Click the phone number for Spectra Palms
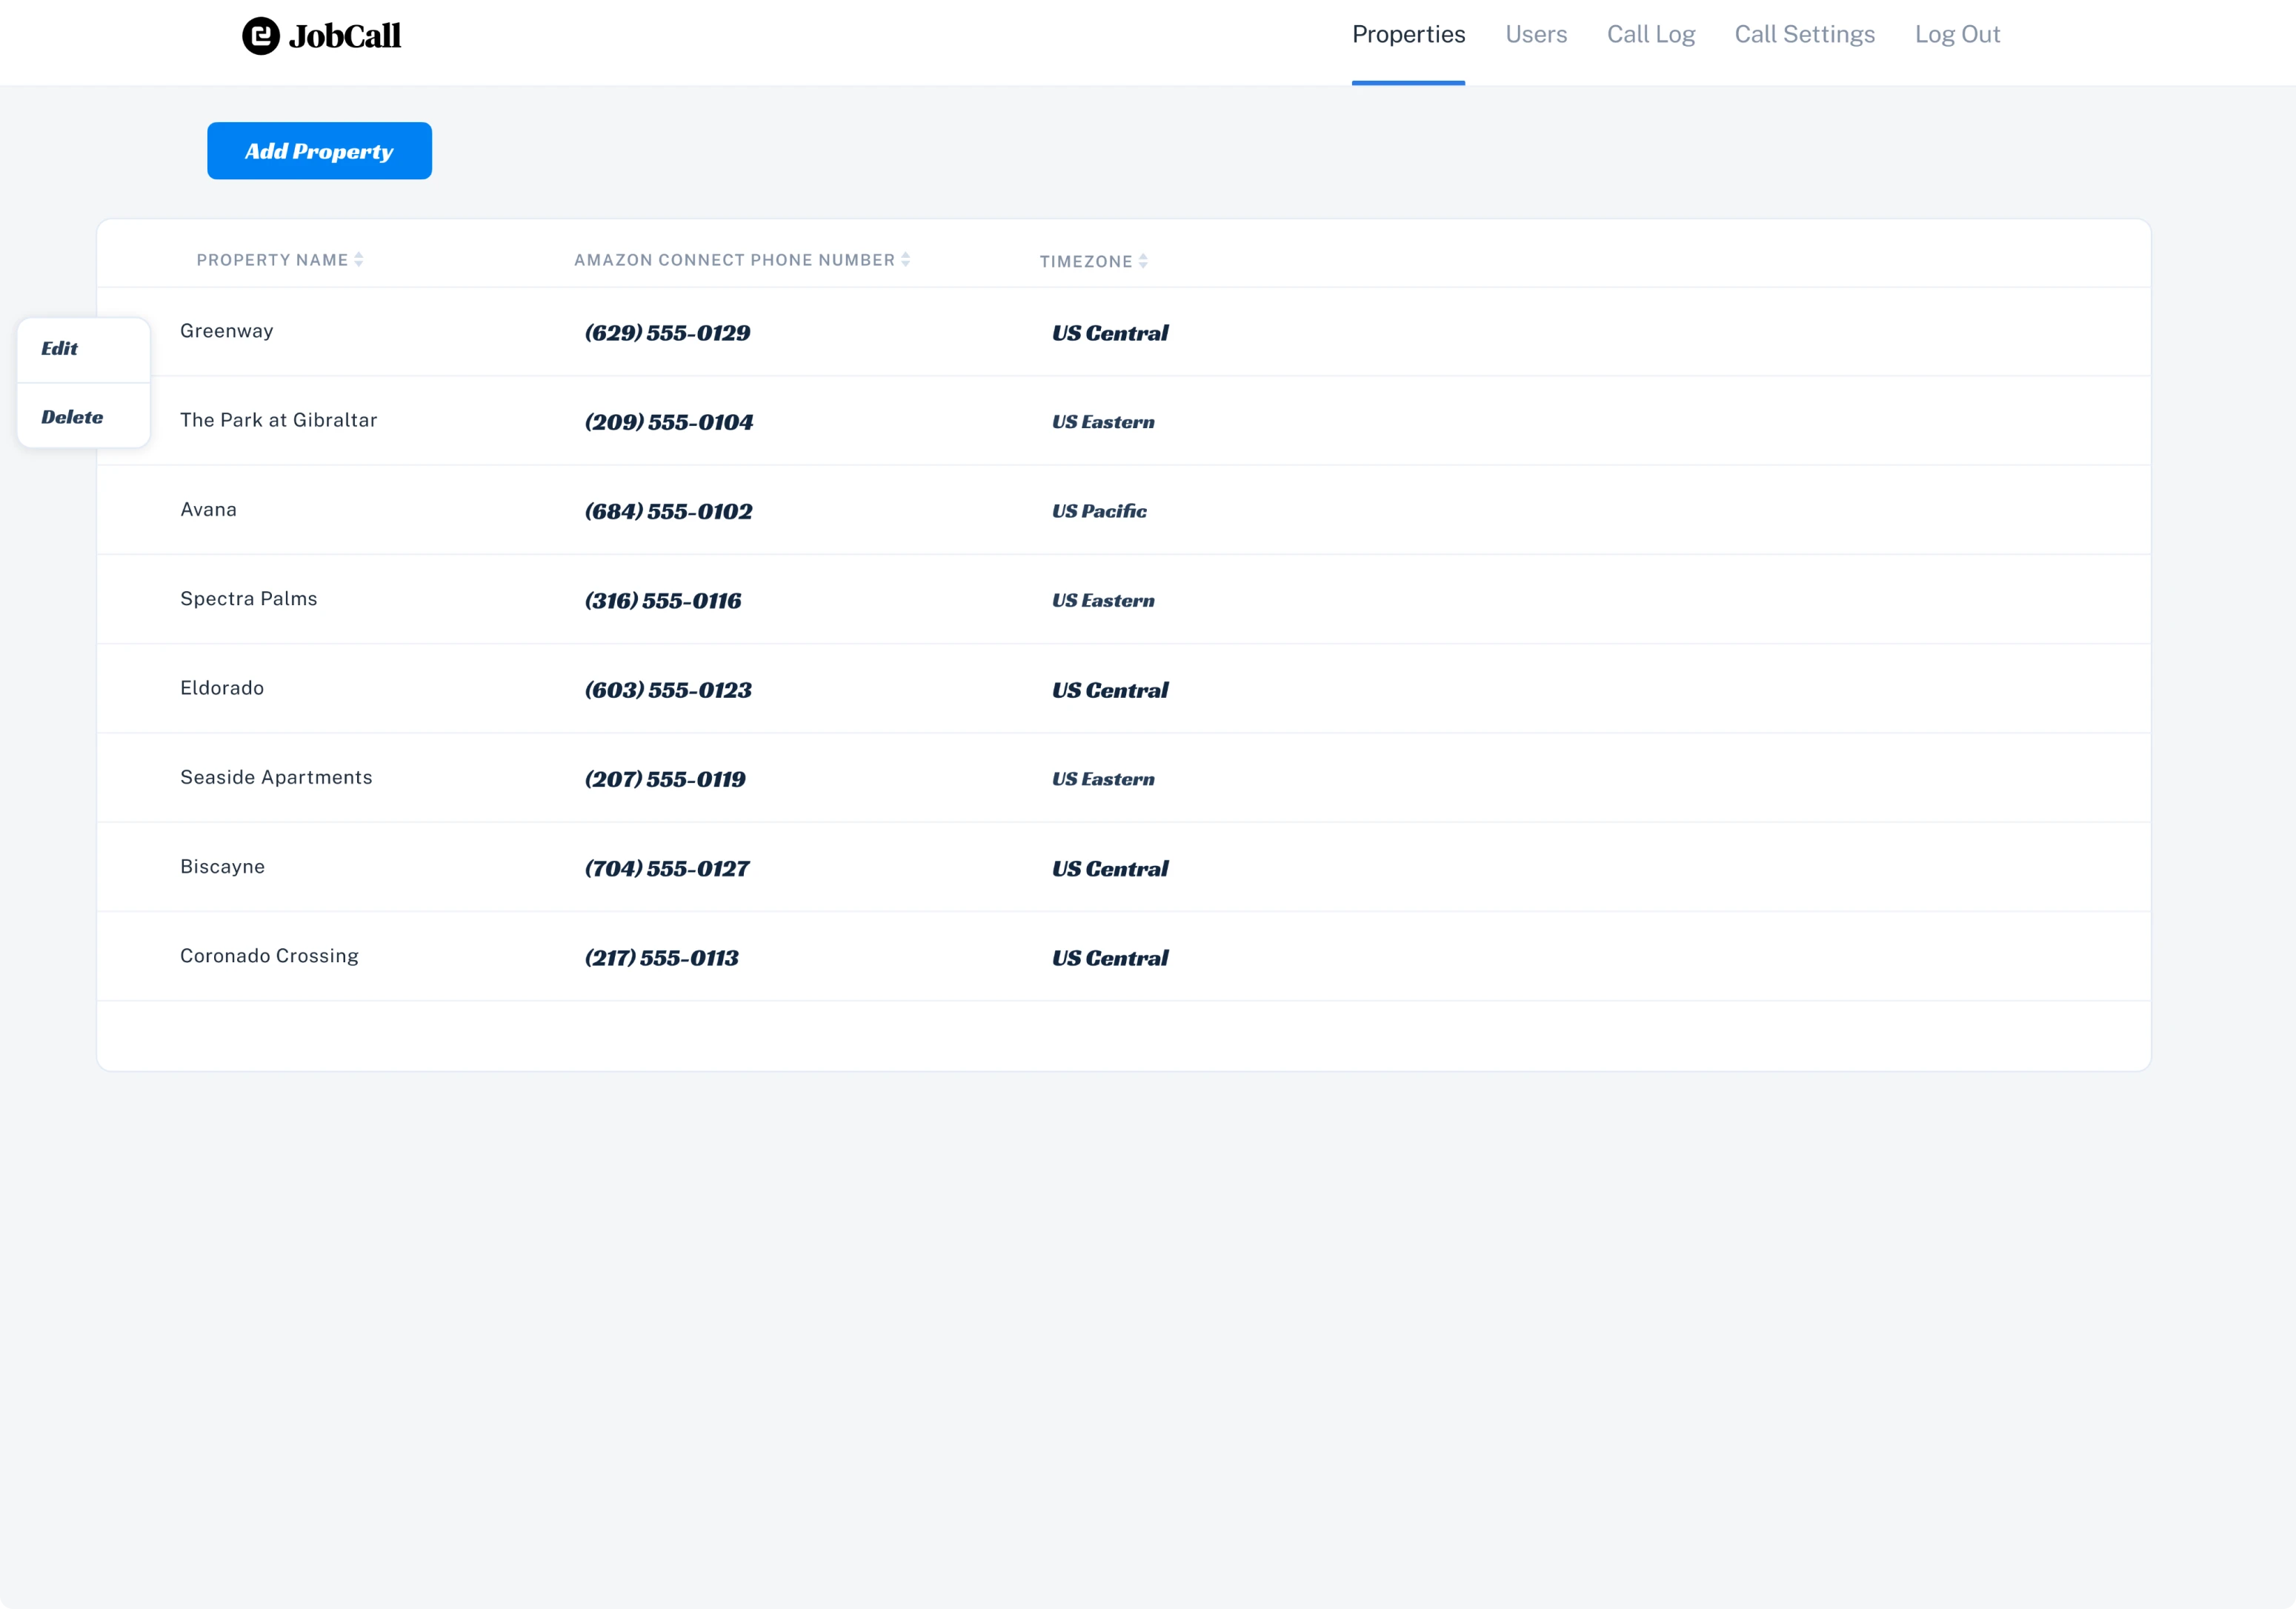The width and height of the screenshot is (2296, 1609). coord(662,600)
